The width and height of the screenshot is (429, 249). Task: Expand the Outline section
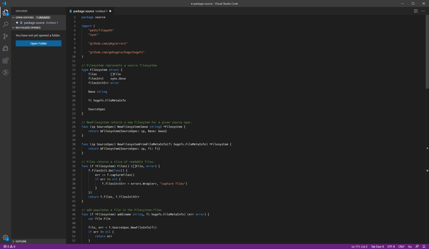point(20,242)
